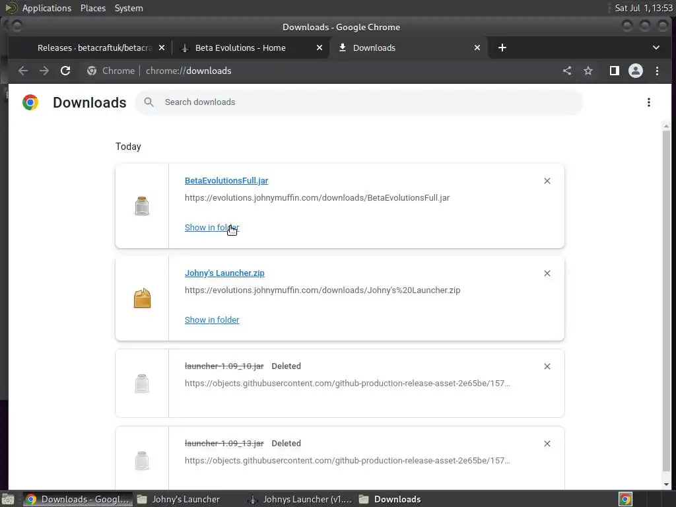Remove launcher-1.09_10.jar entry from list
Screen dimensions: 676x507
[x=547, y=366]
